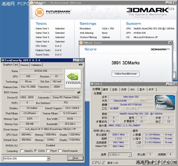This screenshot has height=166, width=178.
Task: Switch to the Graphics Card tab
Action: tap(10, 64)
